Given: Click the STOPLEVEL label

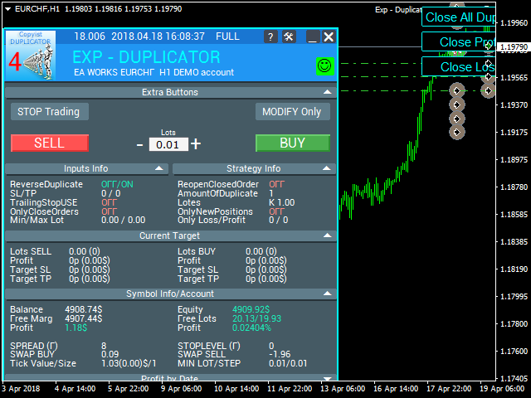Looking at the screenshot, I should coord(209,346).
